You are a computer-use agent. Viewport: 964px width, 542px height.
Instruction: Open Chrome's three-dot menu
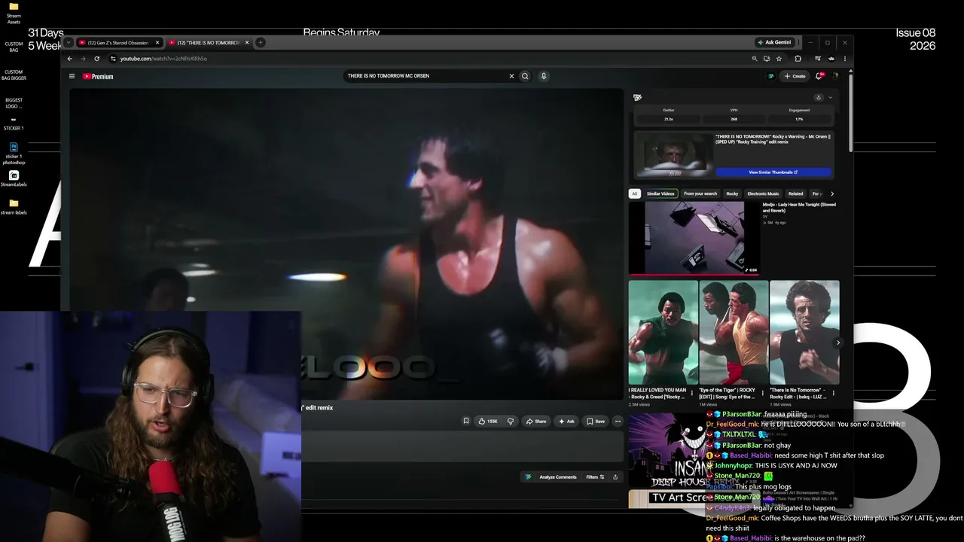point(844,59)
